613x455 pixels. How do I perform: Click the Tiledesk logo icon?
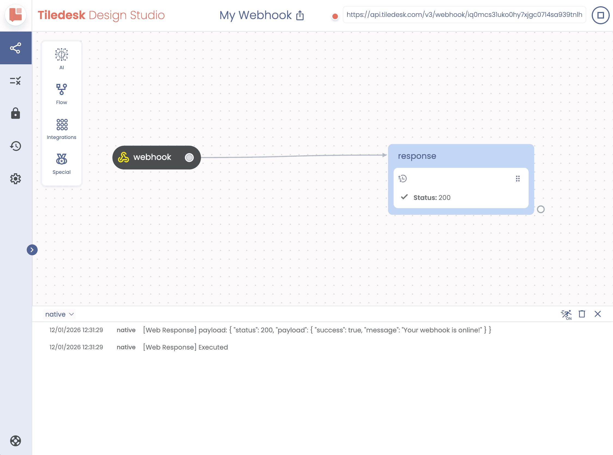click(16, 15)
